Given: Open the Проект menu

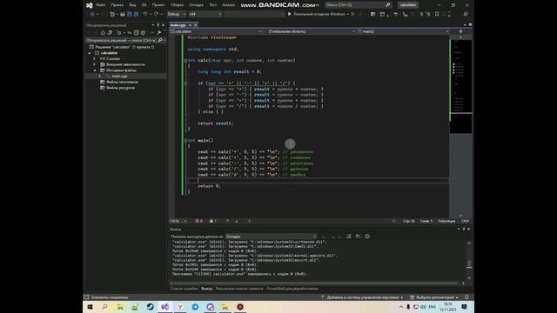Looking at the screenshot, I should 158,5.
